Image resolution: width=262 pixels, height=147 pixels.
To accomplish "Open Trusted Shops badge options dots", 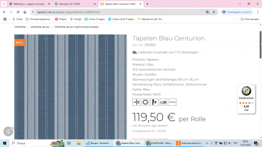I will coord(253,85).
